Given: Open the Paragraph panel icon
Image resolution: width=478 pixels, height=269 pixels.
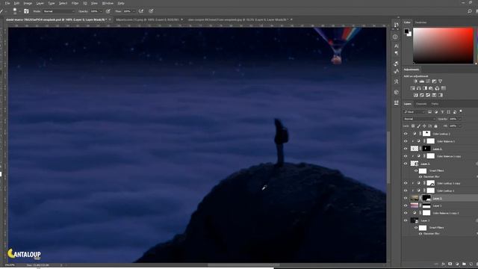Looking at the screenshot, I should (x=396, y=53).
